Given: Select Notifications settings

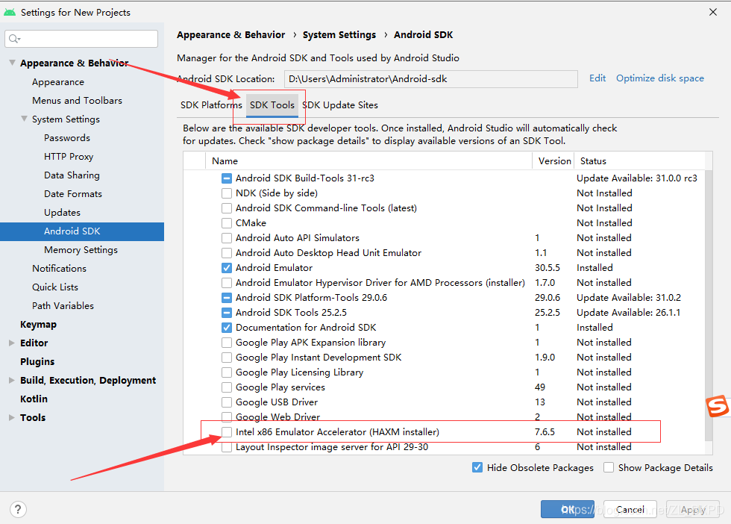Looking at the screenshot, I should [59, 269].
